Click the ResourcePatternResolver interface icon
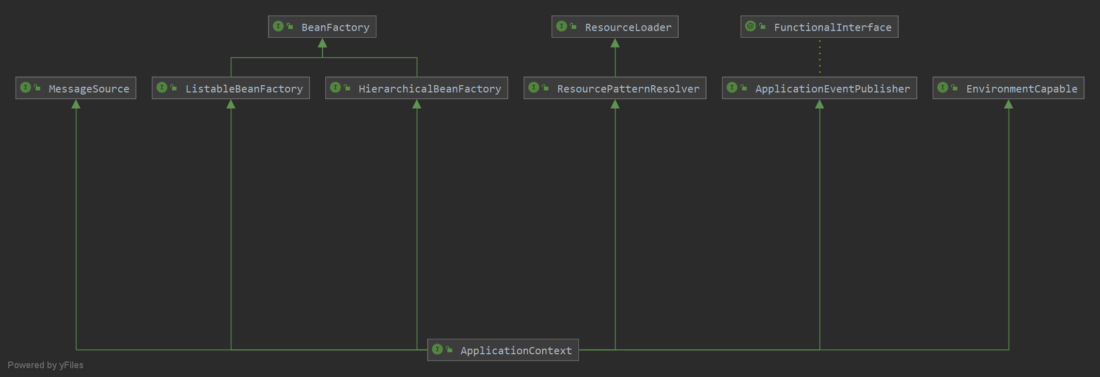 (534, 87)
